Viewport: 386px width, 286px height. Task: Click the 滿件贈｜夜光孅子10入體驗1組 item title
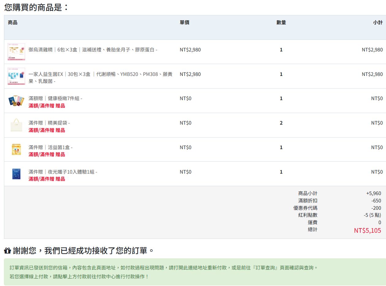pos(62,172)
